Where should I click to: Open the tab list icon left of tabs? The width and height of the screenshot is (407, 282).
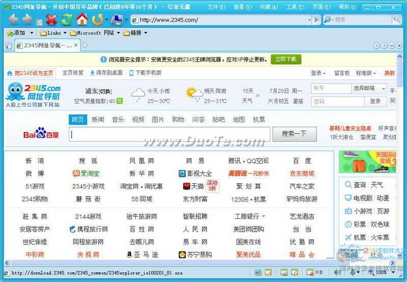coord(9,46)
